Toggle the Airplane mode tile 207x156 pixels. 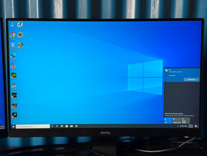click(x=177, y=121)
